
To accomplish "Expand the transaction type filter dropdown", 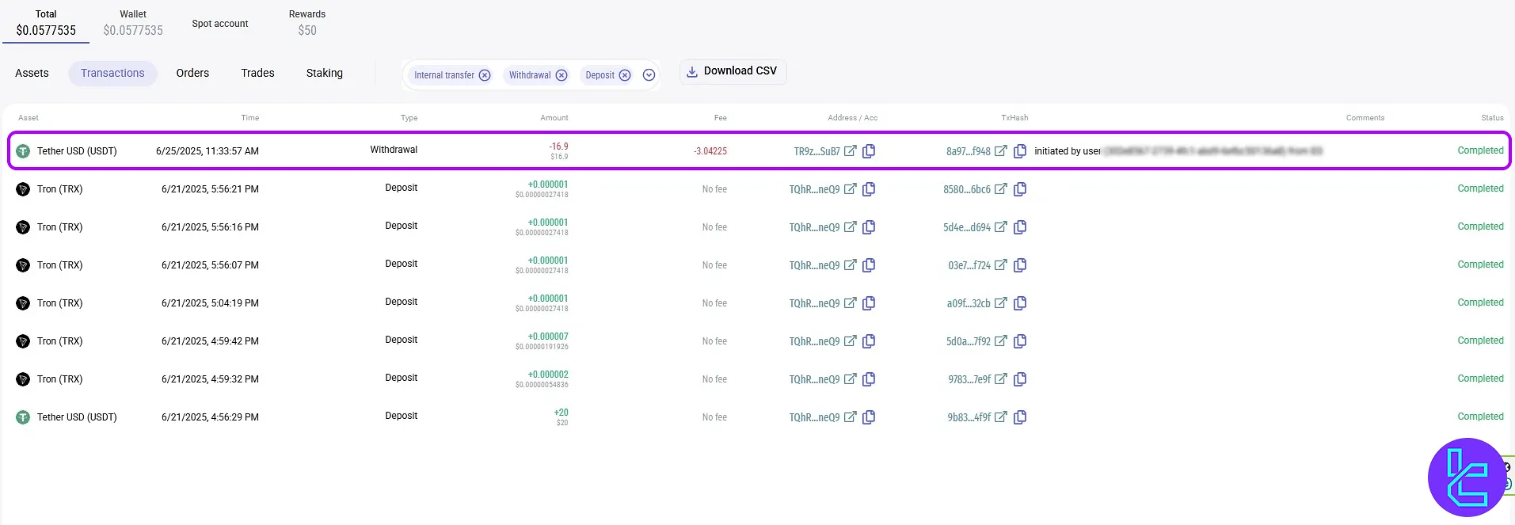I will (649, 75).
